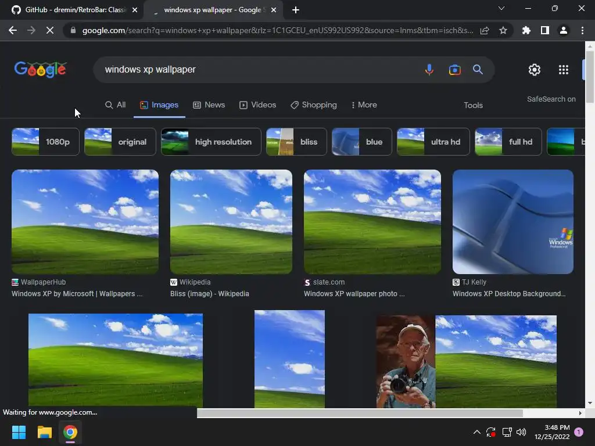
Task: Click the Google holiday logo
Action: (x=40, y=70)
